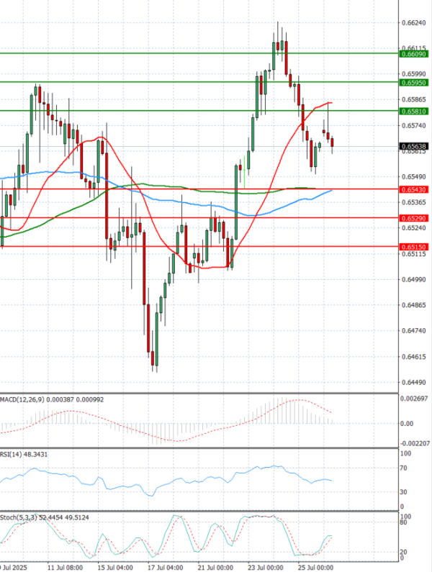Click the RSI scale 70 level label
Viewport: 432px width, 572px height.
point(403,468)
